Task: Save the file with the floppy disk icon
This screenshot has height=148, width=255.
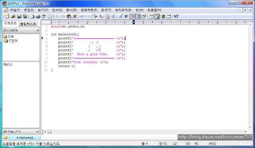Action: 19,16
